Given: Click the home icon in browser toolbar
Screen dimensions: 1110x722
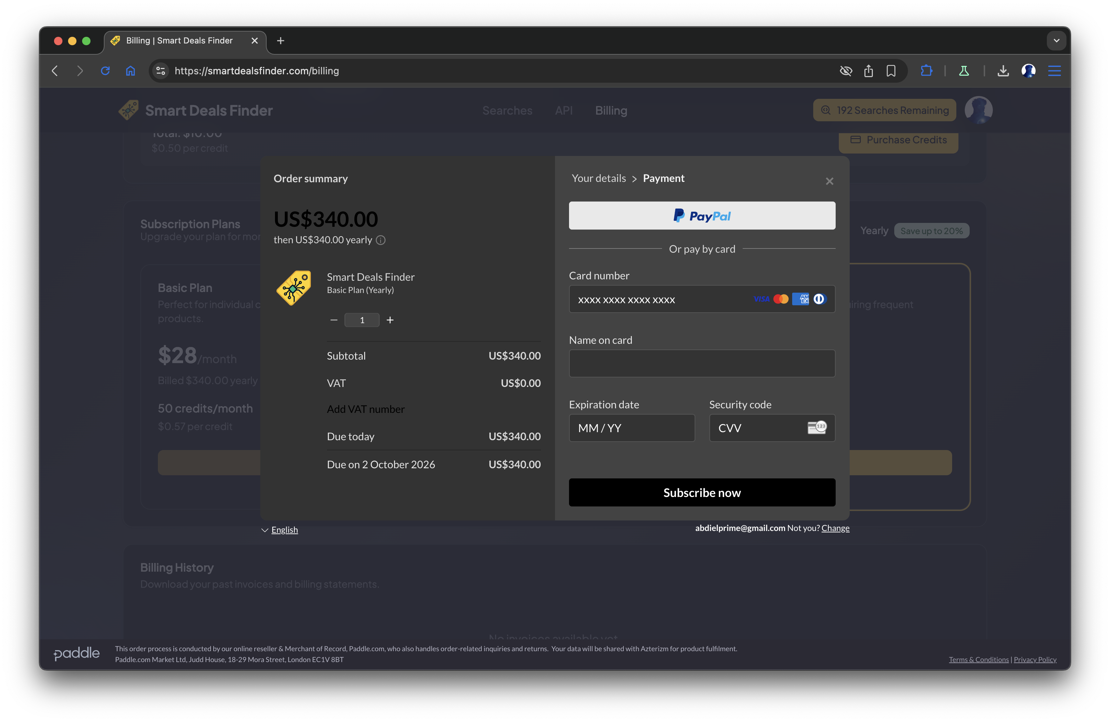Looking at the screenshot, I should pyautogui.click(x=130, y=71).
